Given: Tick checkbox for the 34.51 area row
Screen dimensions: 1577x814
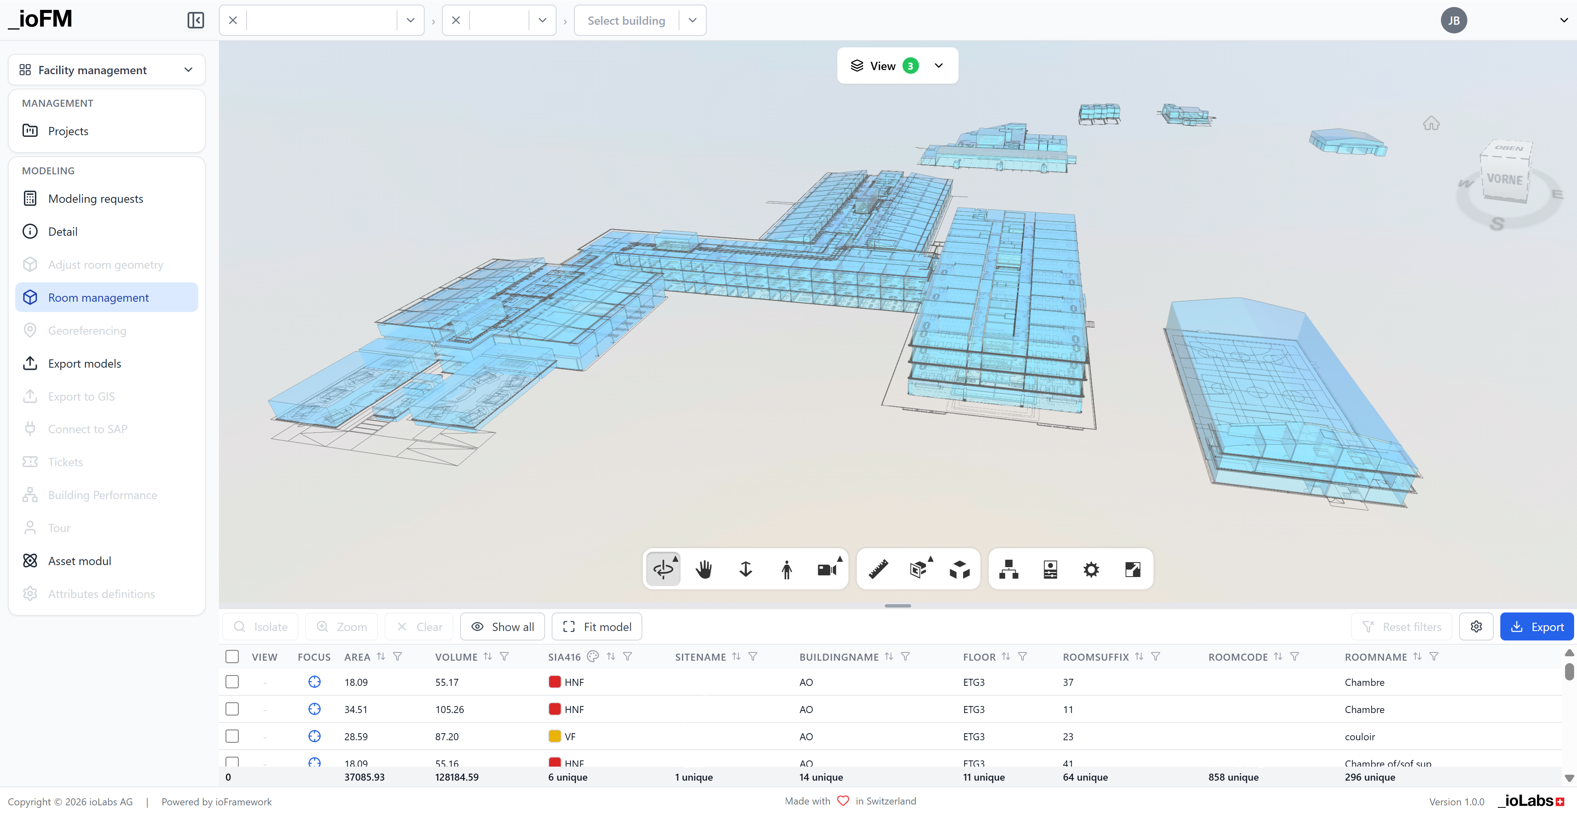Looking at the screenshot, I should click(232, 709).
